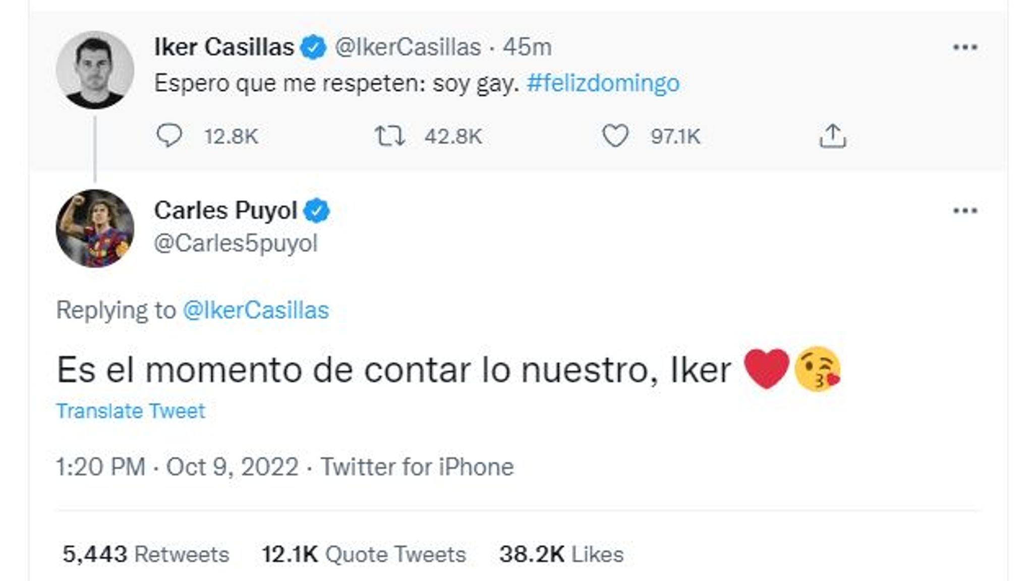The height and width of the screenshot is (581, 1033).
Task: Open the #felizdomingo hashtag
Action: point(603,83)
